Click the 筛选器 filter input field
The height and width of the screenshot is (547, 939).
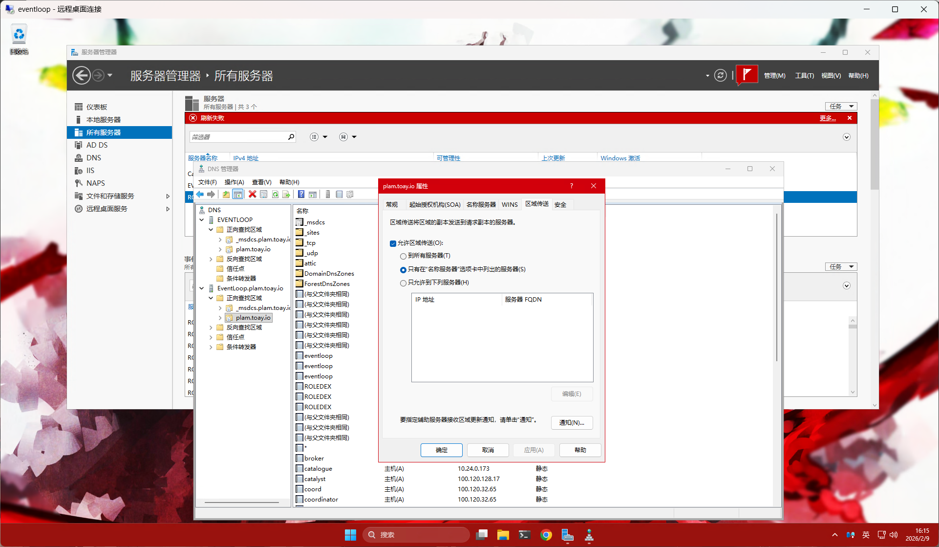pyautogui.click(x=238, y=137)
